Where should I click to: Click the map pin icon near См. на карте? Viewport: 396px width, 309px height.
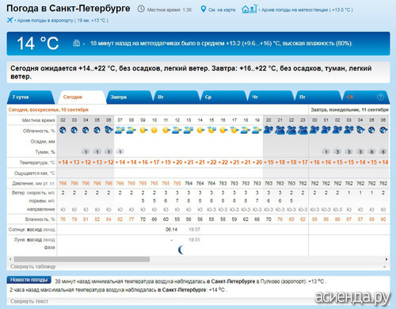click(x=203, y=10)
